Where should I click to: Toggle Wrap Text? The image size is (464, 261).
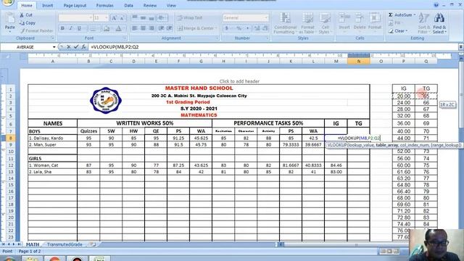190,18
